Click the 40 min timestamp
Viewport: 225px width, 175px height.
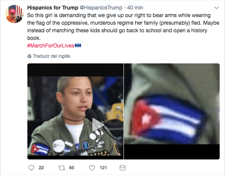135,8
